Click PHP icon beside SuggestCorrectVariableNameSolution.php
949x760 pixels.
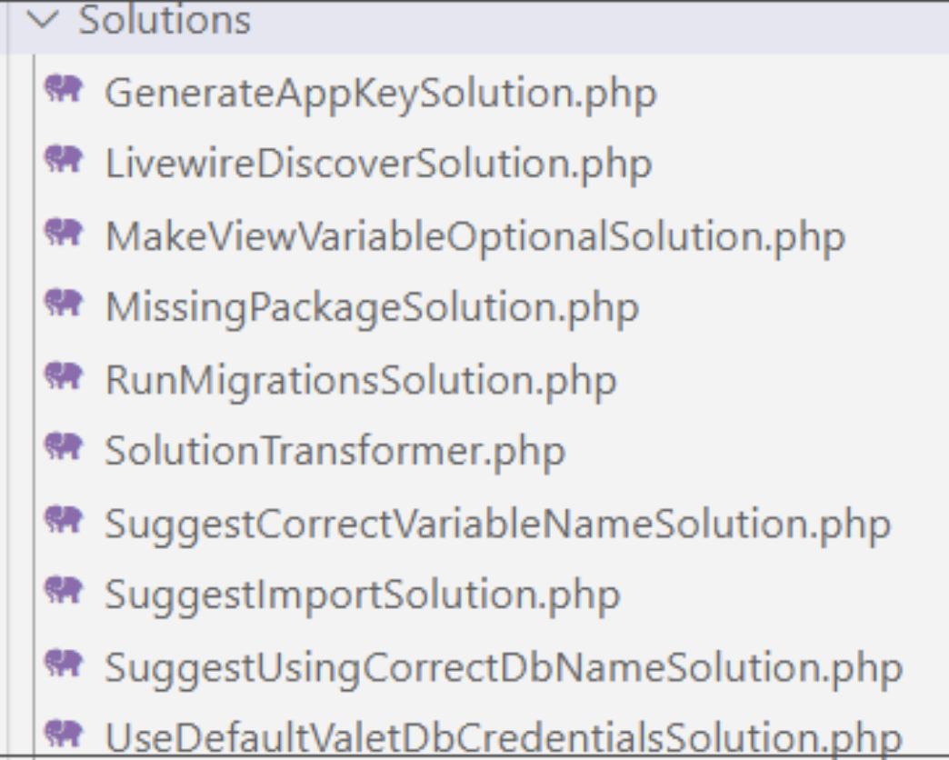(64, 520)
